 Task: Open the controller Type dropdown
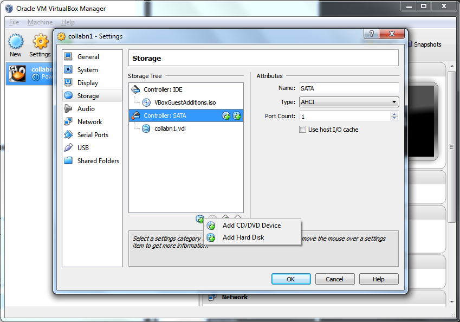[x=349, y=102]
